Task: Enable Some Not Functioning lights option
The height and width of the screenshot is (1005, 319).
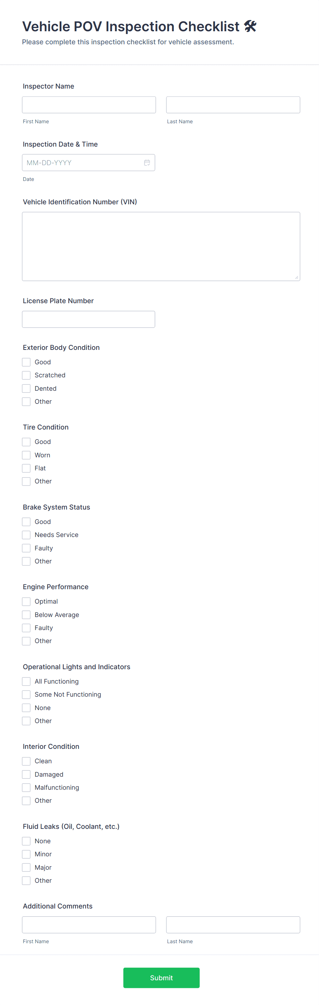Action: tap(26, 695)
